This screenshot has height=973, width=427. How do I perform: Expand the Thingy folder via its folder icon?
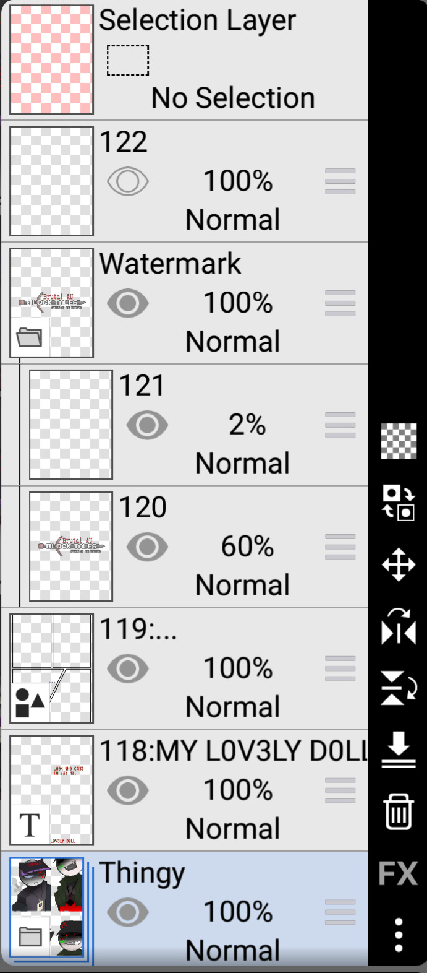pos(30,936)
